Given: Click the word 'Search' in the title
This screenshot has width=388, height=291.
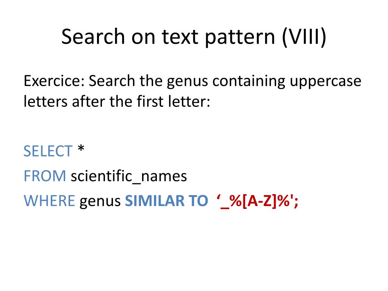Looking at the screenshot, I should point(93,37).
